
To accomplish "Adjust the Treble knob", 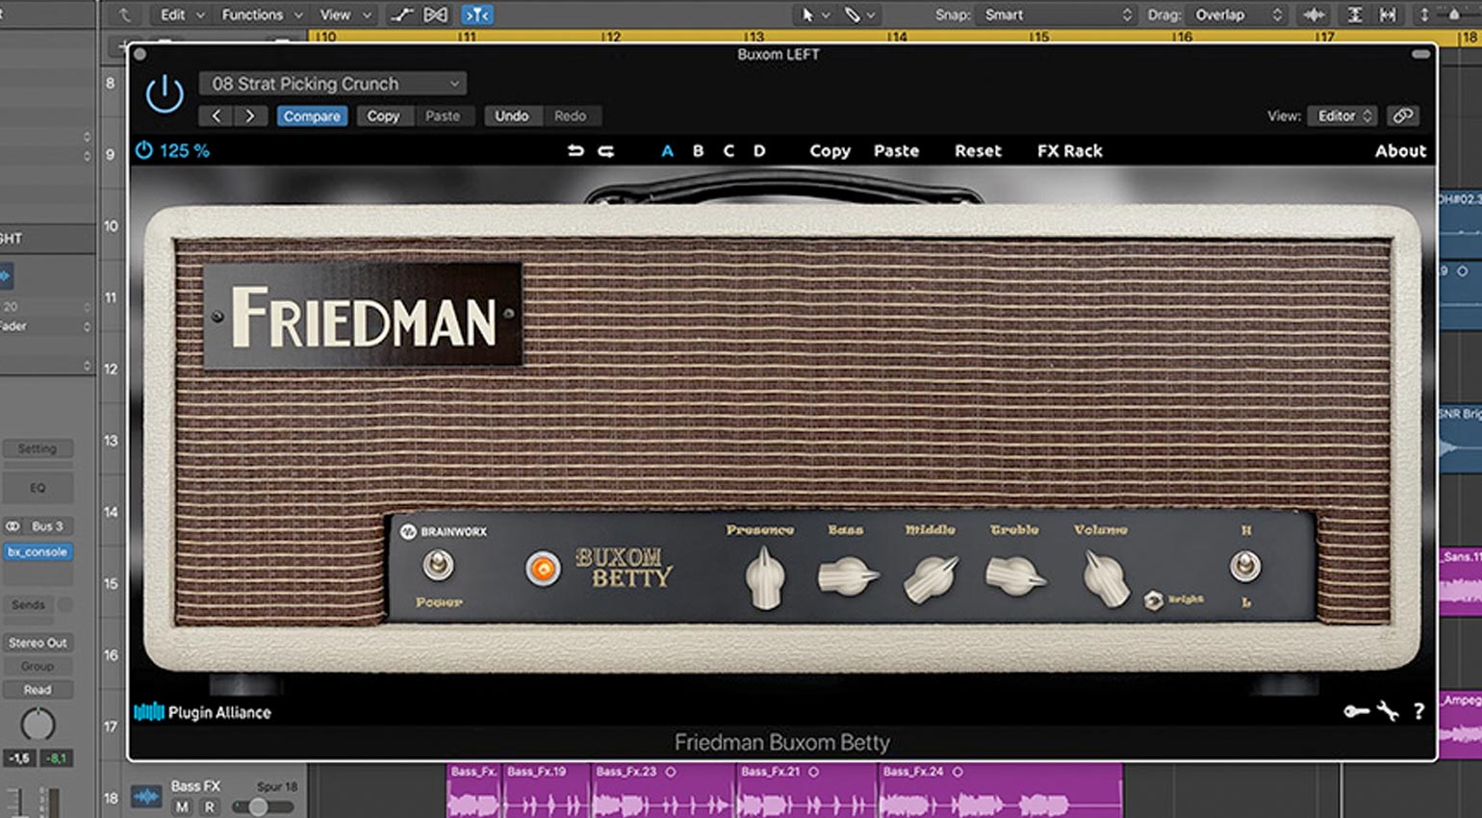I will 1014,576.
